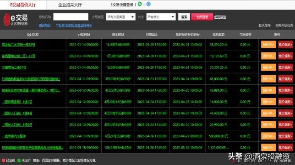
Task: Click the 剩余时间 column header
Action: tap(118, 35)
